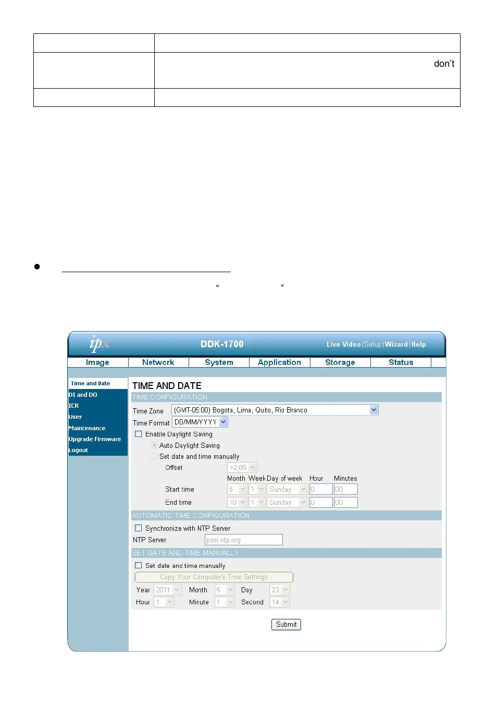Check Synchronize with NTP Server

pyautogui.click(x=139, y=528)
